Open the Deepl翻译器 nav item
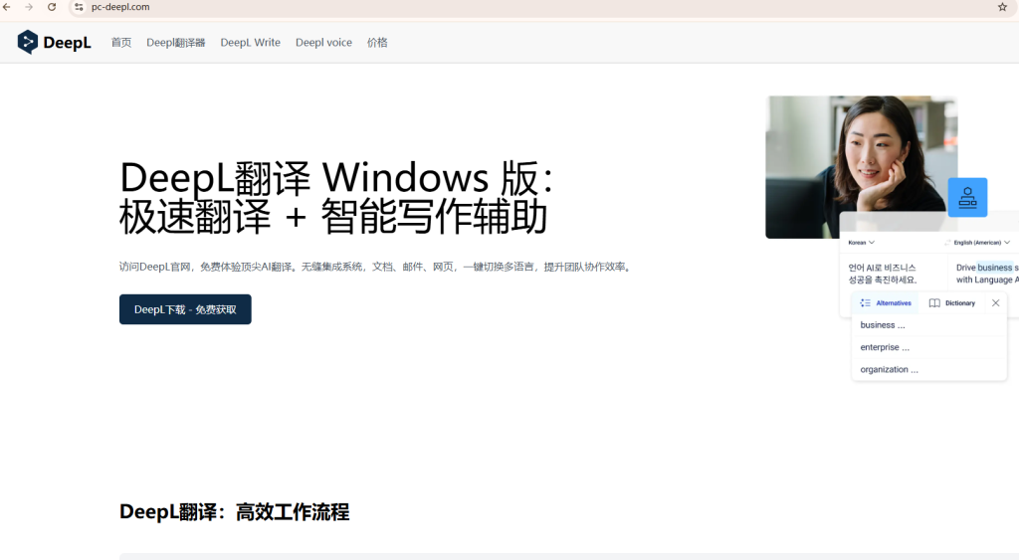The height and width of the screenshot is (560, 1019). tap(175, 43)
